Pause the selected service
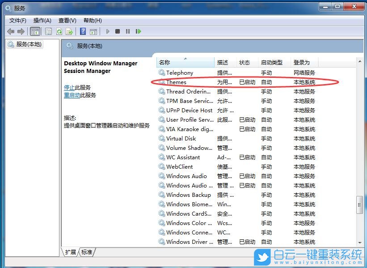Screen dimensions: 367x268 point(128,31)
